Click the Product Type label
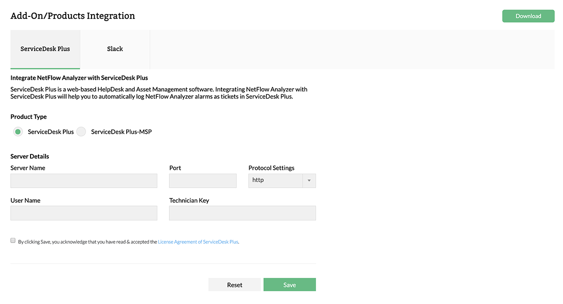 tap(28, 116)
